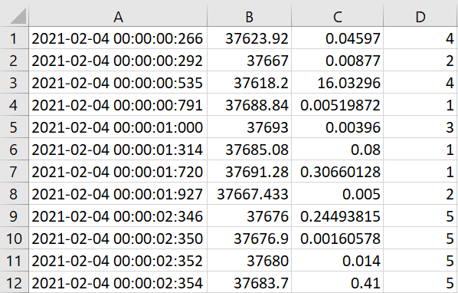
Task: Select row 9 header
Action: pyautogui.click(x=15, y=216)
